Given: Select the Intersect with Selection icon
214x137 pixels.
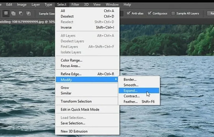Looking at the screenshot, I should pos(29,13).
